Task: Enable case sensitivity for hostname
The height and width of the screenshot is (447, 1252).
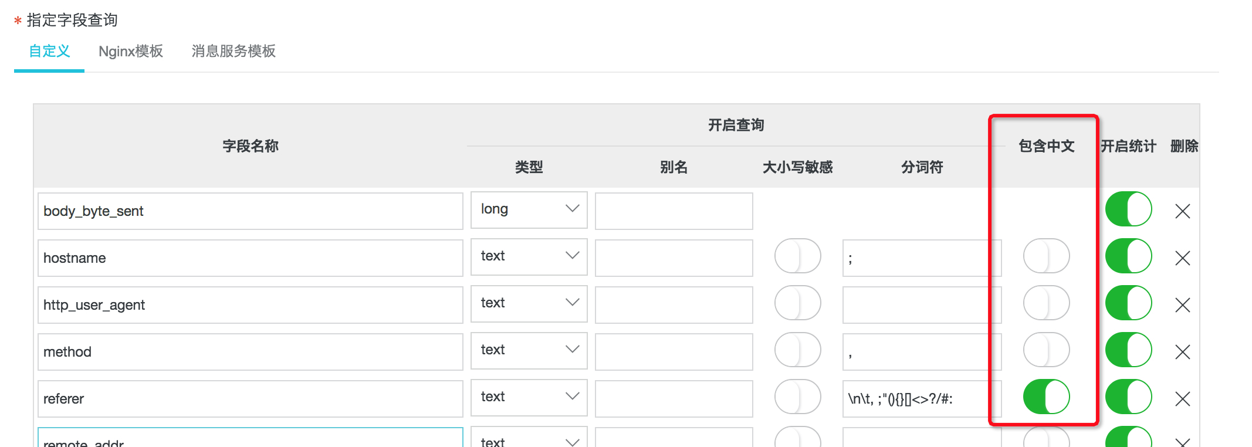Action: coord(798,256)
